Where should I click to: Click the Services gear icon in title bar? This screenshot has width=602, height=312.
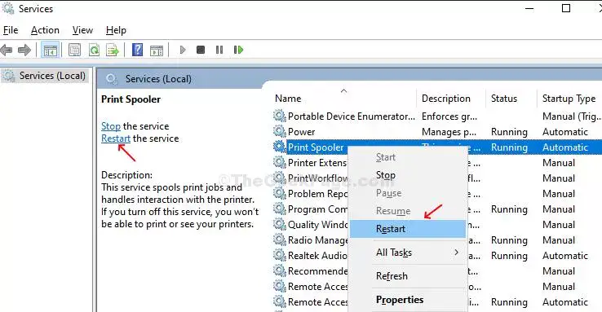(x=7, y=8)
